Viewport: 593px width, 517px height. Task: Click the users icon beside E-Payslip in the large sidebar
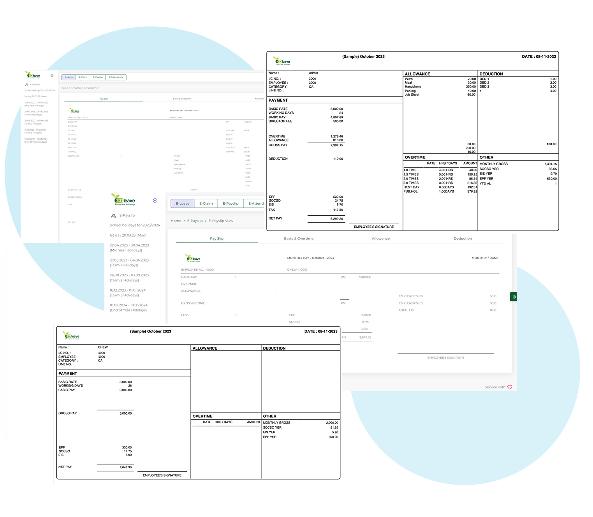tap(113, 215)
